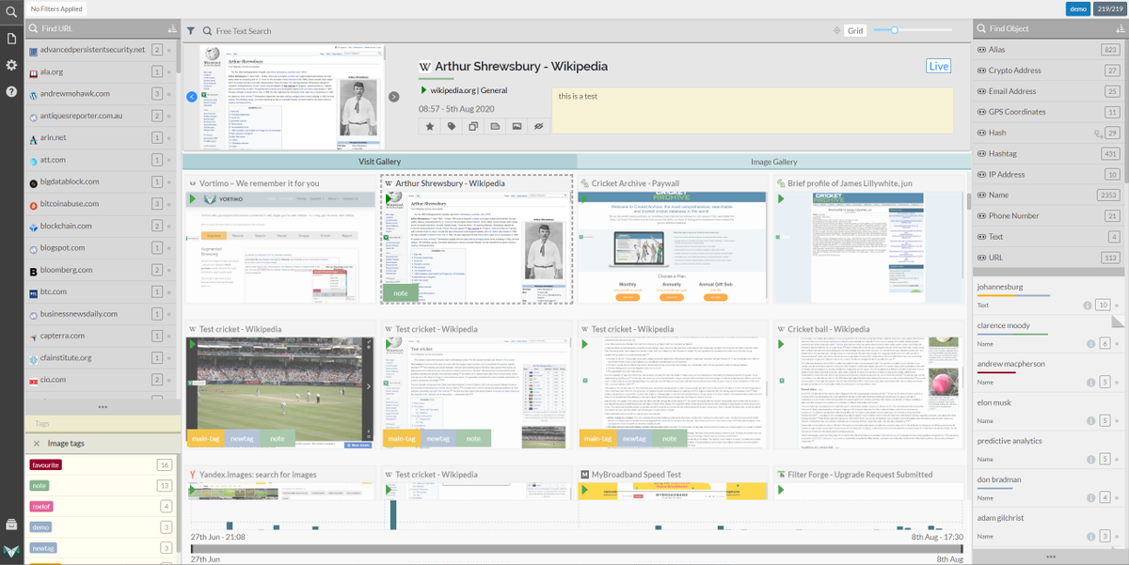This screenshot has height=565, width=1129.
Task: Toggle the dot beside andrew macpherson
Action: click(1116, 382)
